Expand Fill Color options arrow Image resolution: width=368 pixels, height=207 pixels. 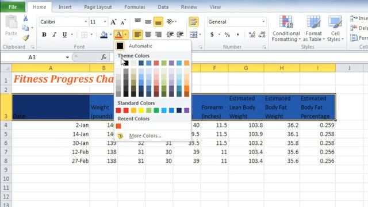[111, 34]
